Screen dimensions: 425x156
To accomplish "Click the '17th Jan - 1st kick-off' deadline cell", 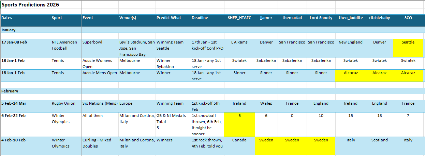I will [207, 48].
